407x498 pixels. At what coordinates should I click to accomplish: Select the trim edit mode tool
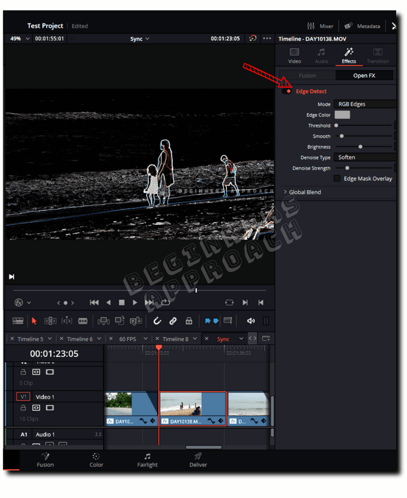coord(50,321)
